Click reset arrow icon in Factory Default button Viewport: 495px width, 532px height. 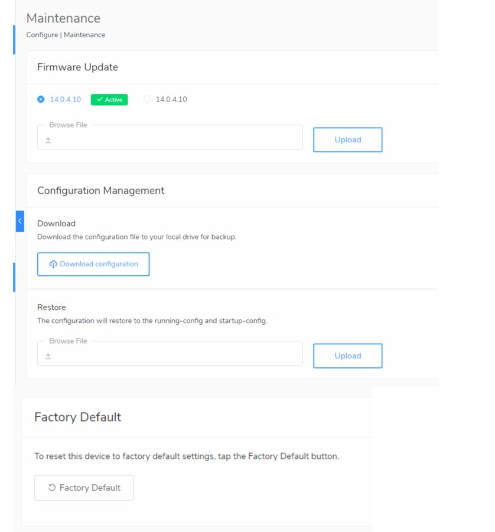click(x=52, y=488)
